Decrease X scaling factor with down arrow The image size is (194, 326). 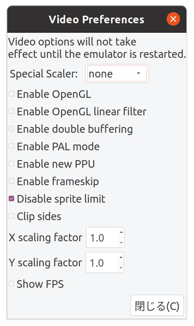click(121, 242)
